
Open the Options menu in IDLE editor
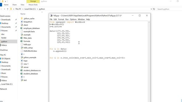[73, 19]
